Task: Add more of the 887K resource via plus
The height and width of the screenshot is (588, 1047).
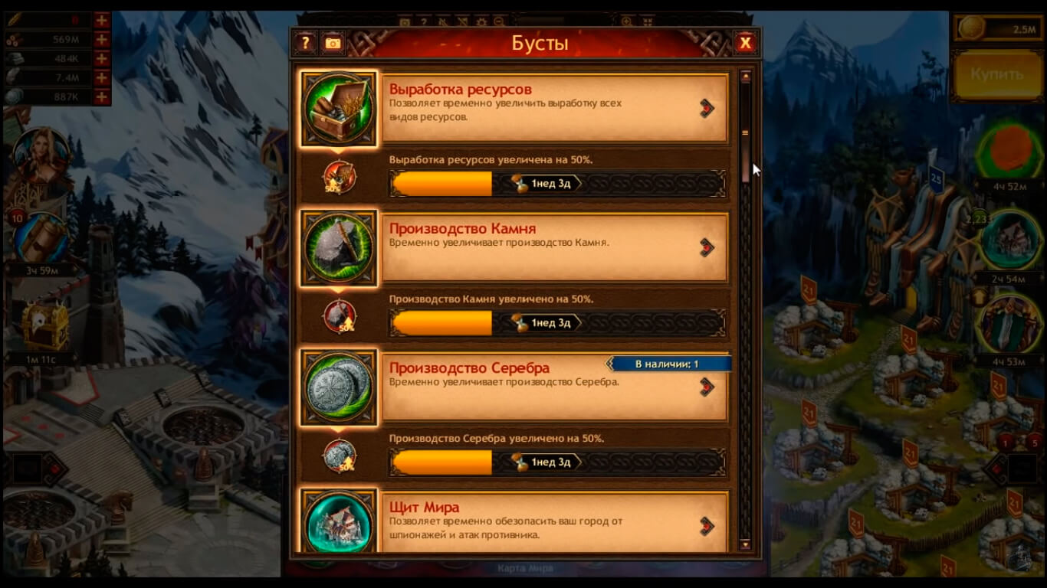Action: 101,97
